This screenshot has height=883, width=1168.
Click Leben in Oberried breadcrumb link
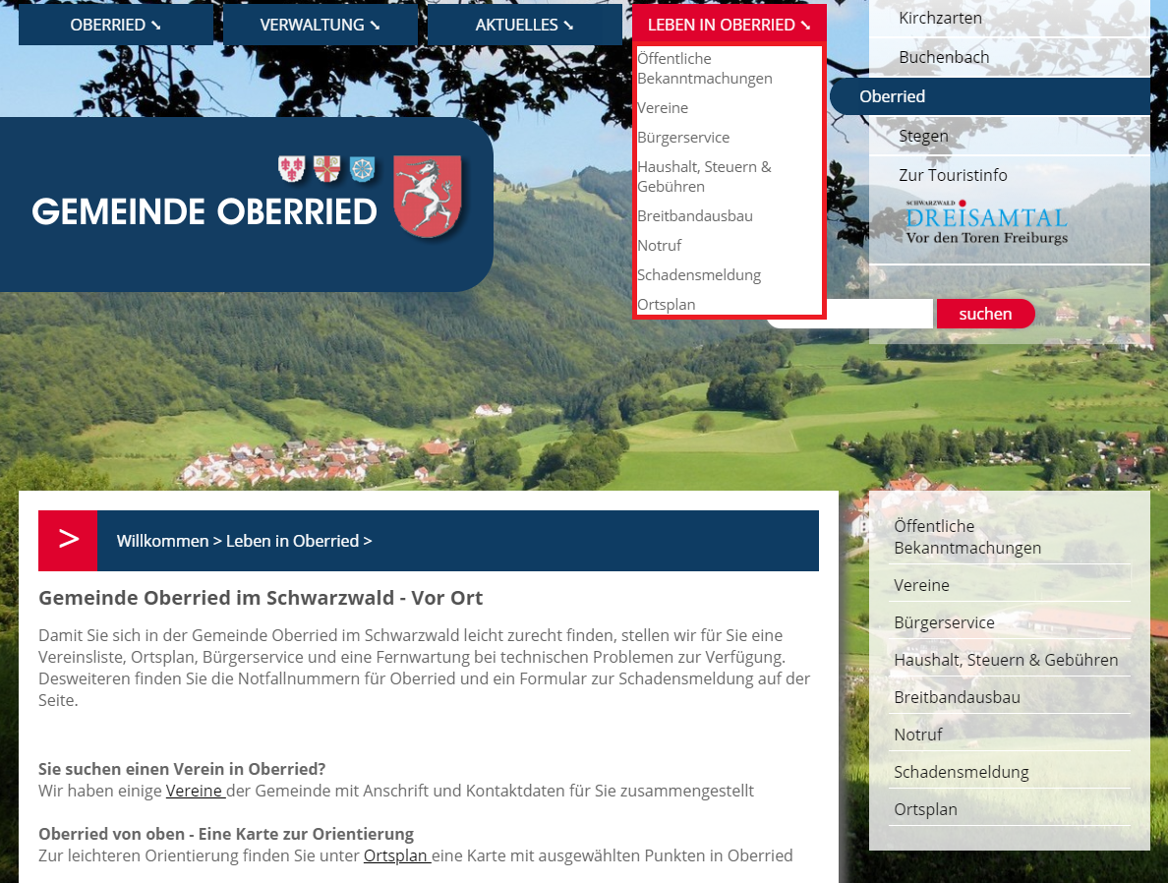(x=292, y=541)
